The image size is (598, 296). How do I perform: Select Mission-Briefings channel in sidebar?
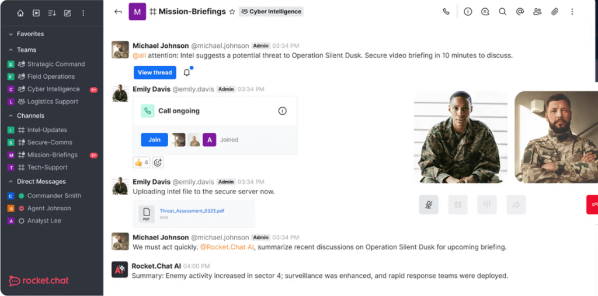(51, 155)
